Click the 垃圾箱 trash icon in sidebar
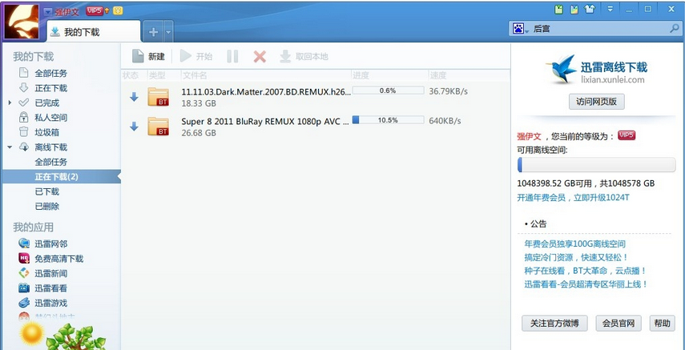The image size is (685, 350). (24, 132)
